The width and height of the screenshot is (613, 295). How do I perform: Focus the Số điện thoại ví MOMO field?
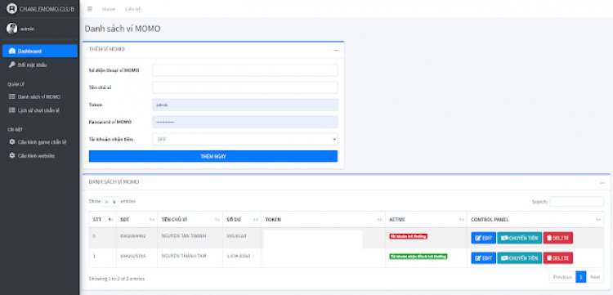tap(245, 70)
